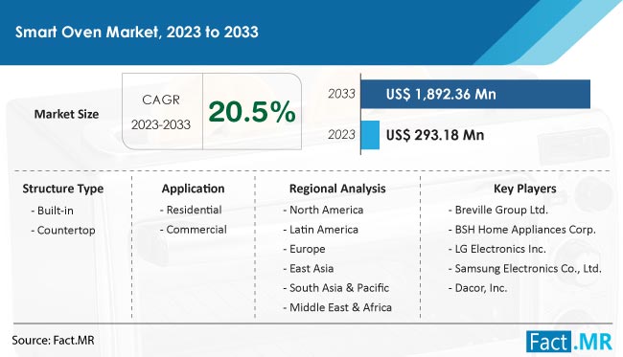Choose the Residential application entry
The image size is (623, 357).
point(191,210)
